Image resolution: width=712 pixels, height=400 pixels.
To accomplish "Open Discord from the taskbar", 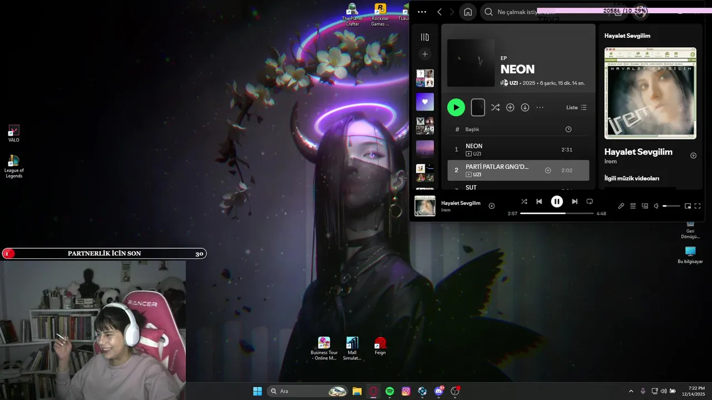I will pos(439,391).
